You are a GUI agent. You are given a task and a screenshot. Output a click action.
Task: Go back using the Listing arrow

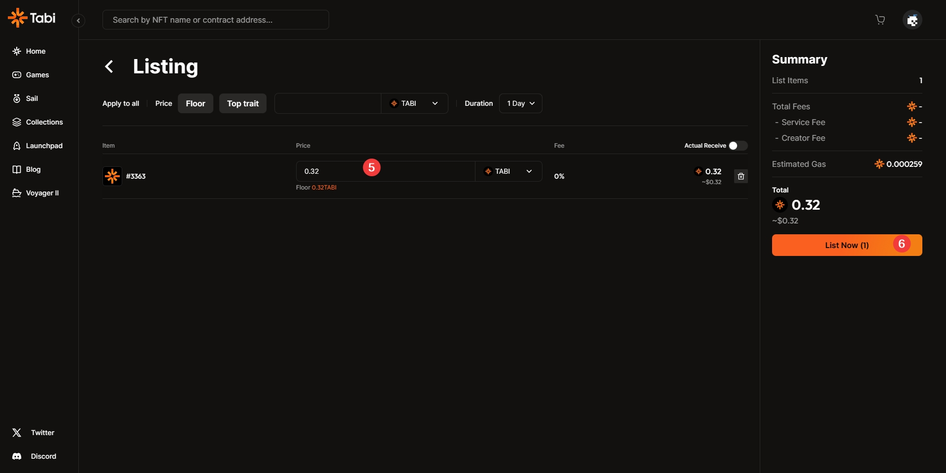[x=109, y=66]
